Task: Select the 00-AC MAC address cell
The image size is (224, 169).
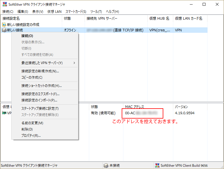Action: 141,113
